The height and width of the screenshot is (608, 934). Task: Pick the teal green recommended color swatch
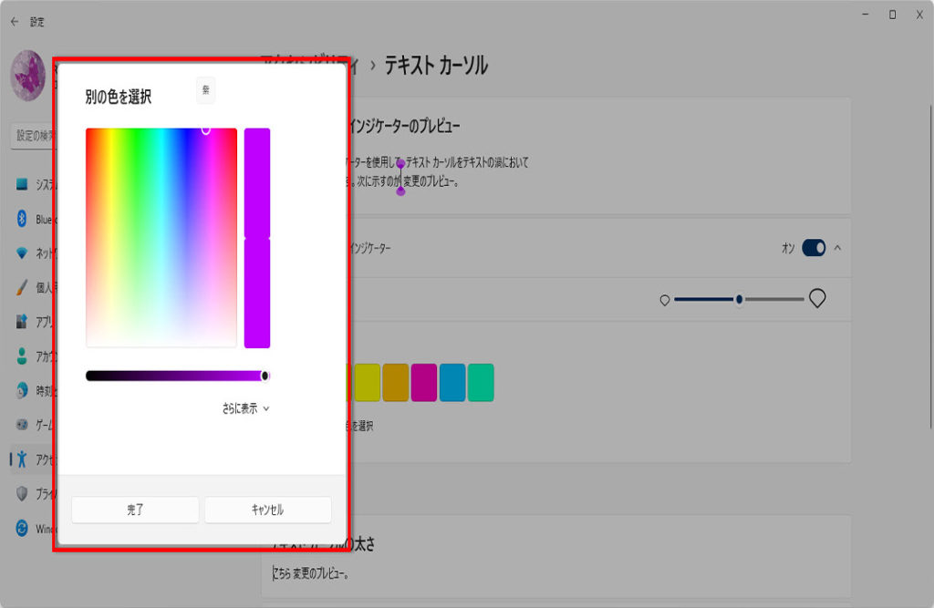click(481, 383)
